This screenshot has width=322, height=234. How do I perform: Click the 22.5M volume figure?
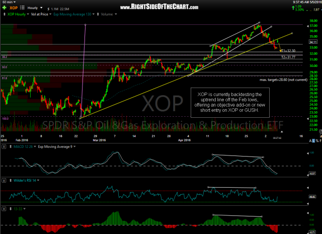point(64,9)
